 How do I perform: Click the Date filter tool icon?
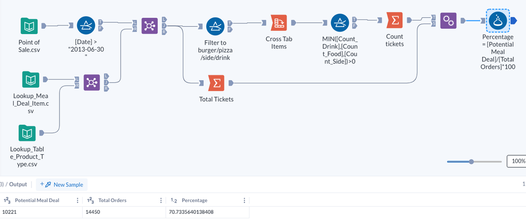click(85, 25)
